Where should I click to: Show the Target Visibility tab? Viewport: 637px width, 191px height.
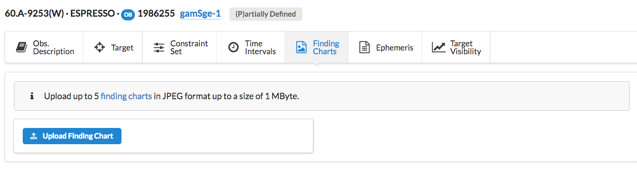[x=465, y=47]
